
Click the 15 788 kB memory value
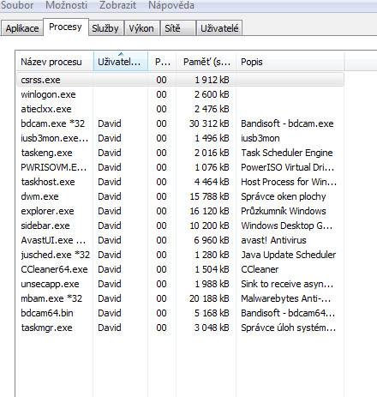[x=209, y=196]
